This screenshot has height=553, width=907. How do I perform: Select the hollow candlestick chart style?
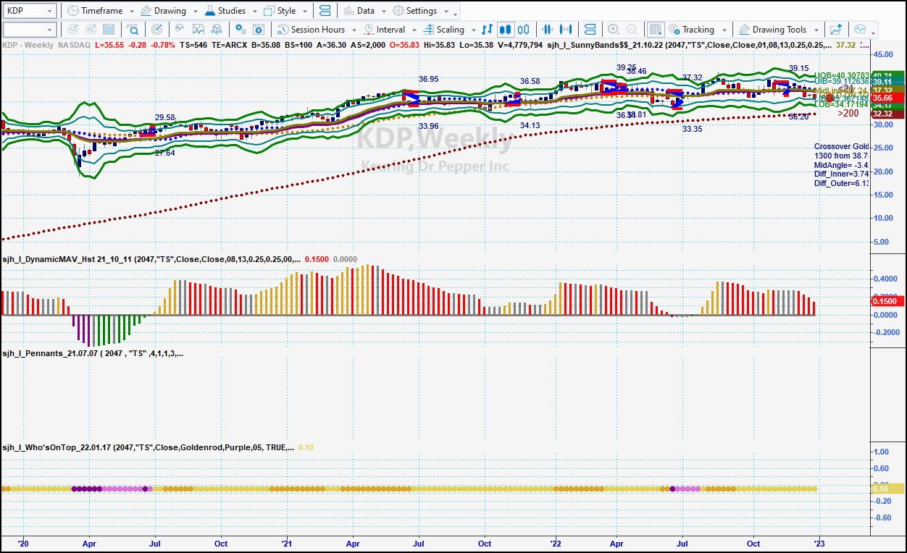click(x=524, y=30)
